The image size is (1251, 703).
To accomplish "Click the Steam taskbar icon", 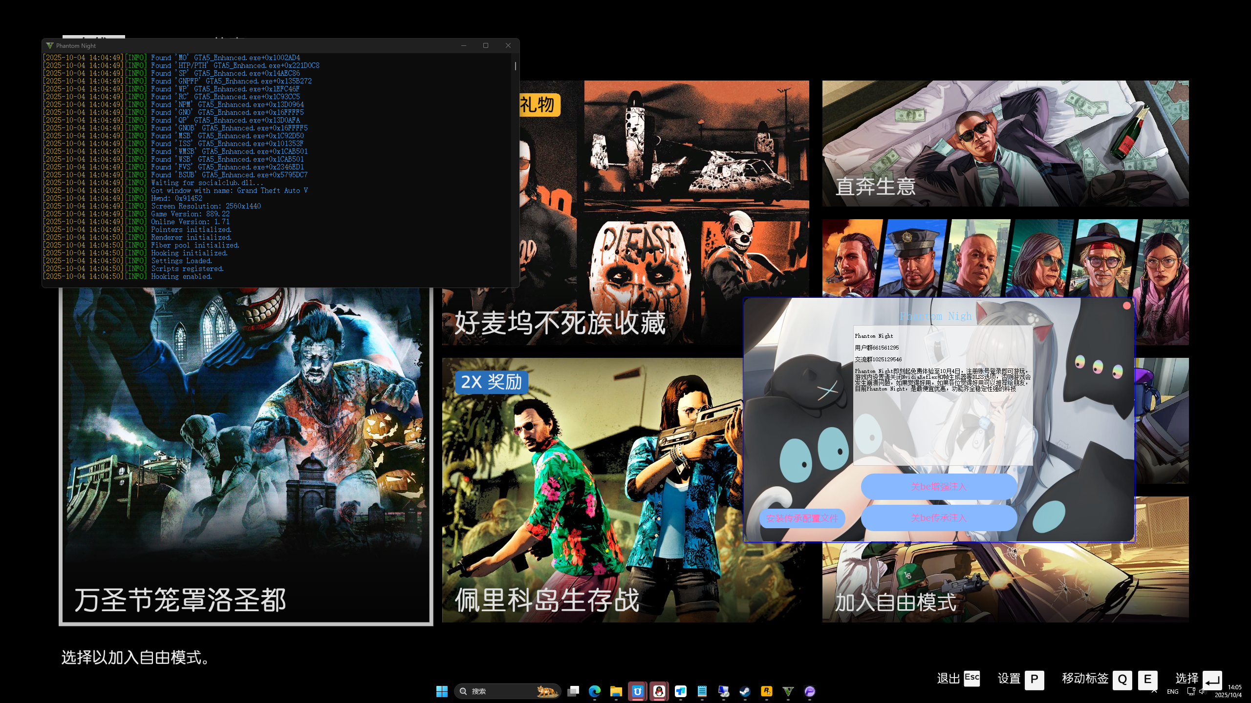I will [x=745, y=691].
